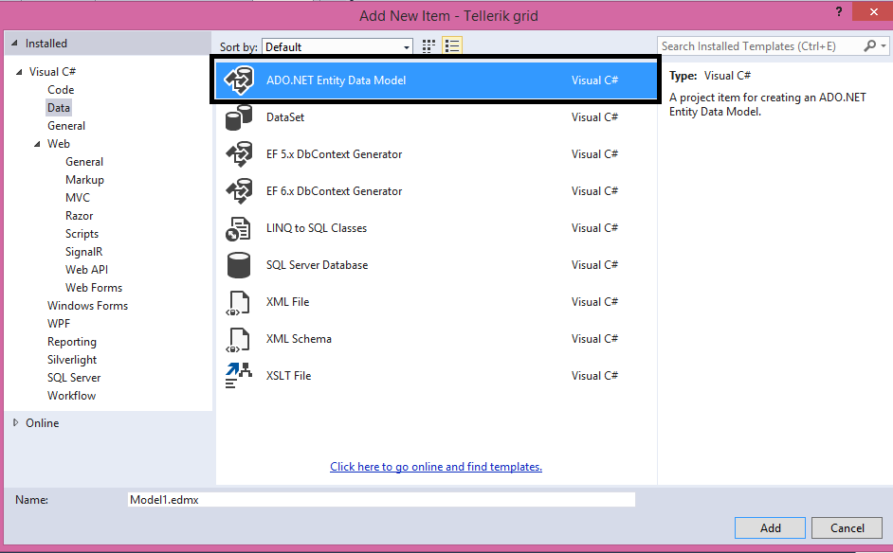Open the online templates link
Image resolution: width=893 pixels, height=553 pixels.
pos(436,467)
